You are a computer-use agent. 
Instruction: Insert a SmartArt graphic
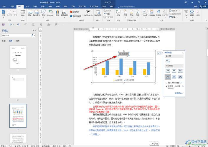[50, 13]
